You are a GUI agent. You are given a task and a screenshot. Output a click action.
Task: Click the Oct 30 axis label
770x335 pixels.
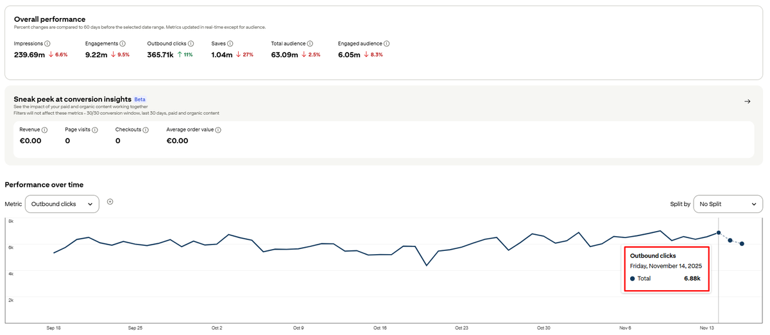pos(543,328)
